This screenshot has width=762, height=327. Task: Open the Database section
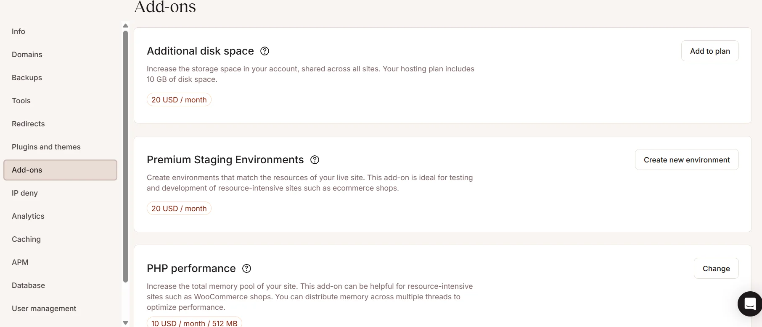(x=28, y=285)
